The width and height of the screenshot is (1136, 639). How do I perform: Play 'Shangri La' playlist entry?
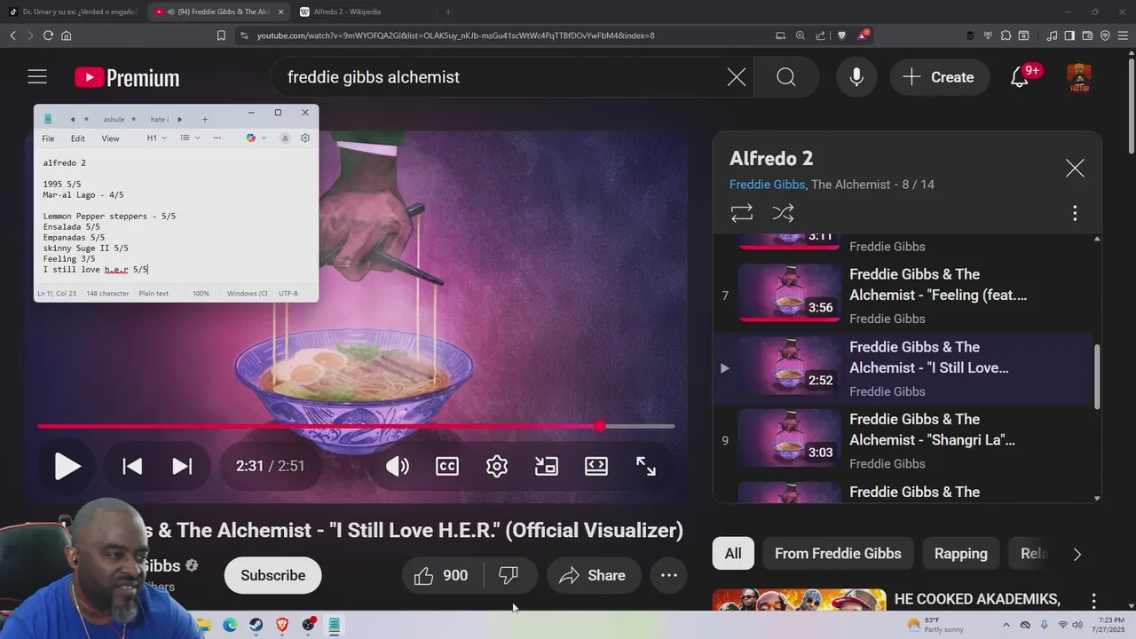coord(903,440)
